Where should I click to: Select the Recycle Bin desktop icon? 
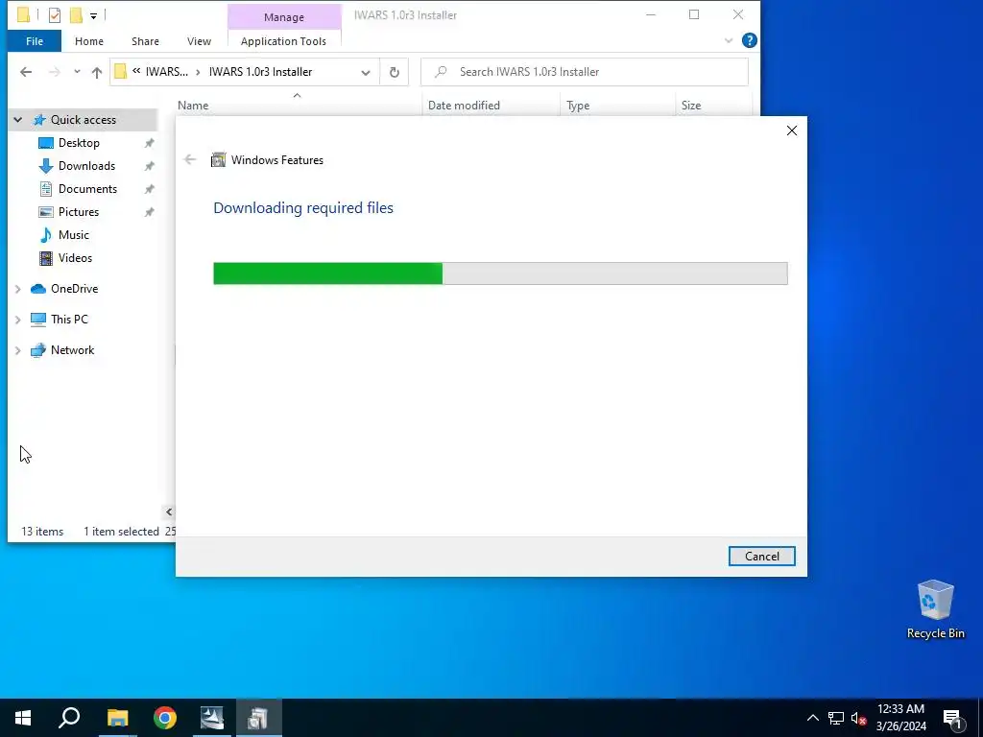[x=935, y=609]
